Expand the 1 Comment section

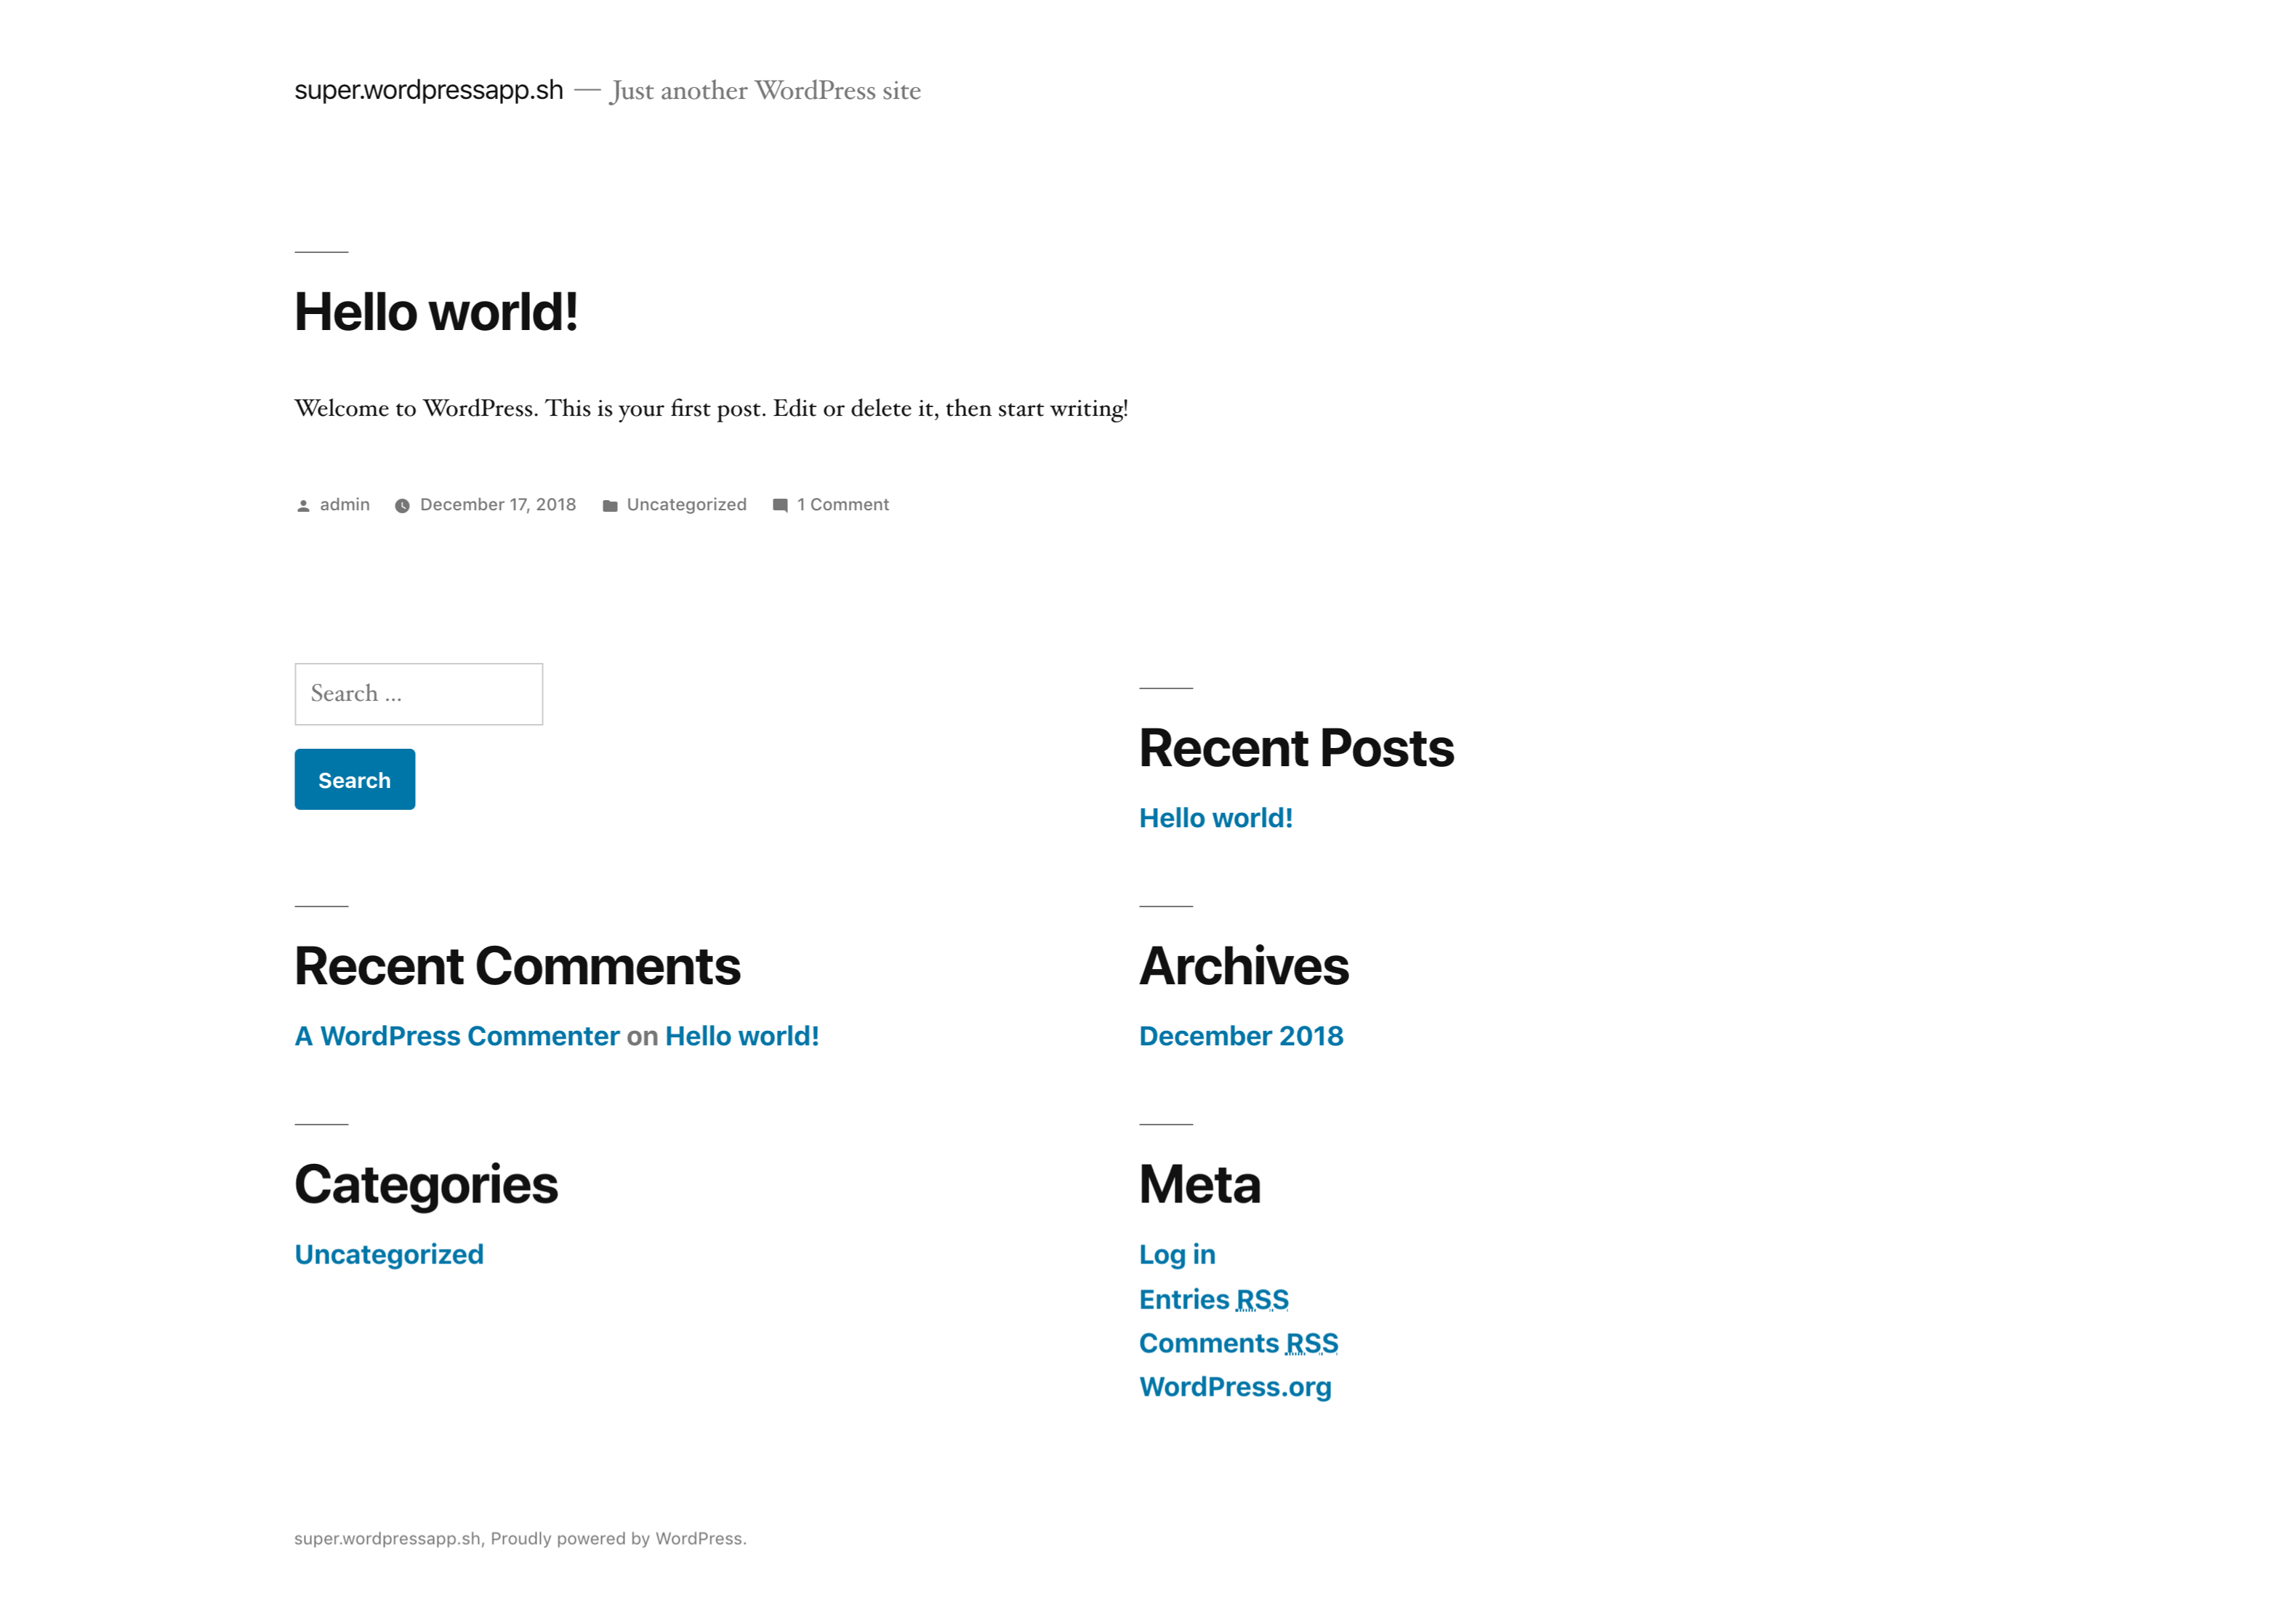point(844,505)
